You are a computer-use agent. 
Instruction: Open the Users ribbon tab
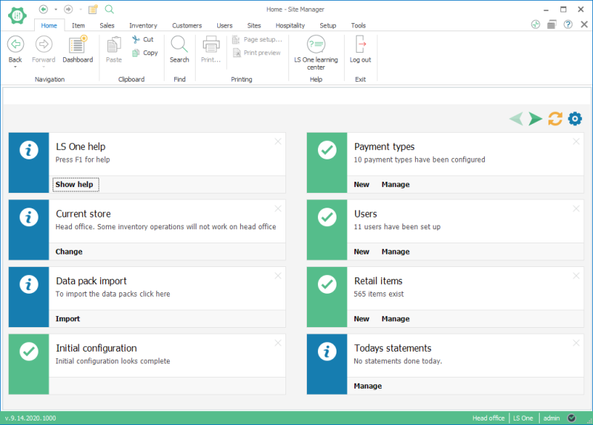(225, 25)
